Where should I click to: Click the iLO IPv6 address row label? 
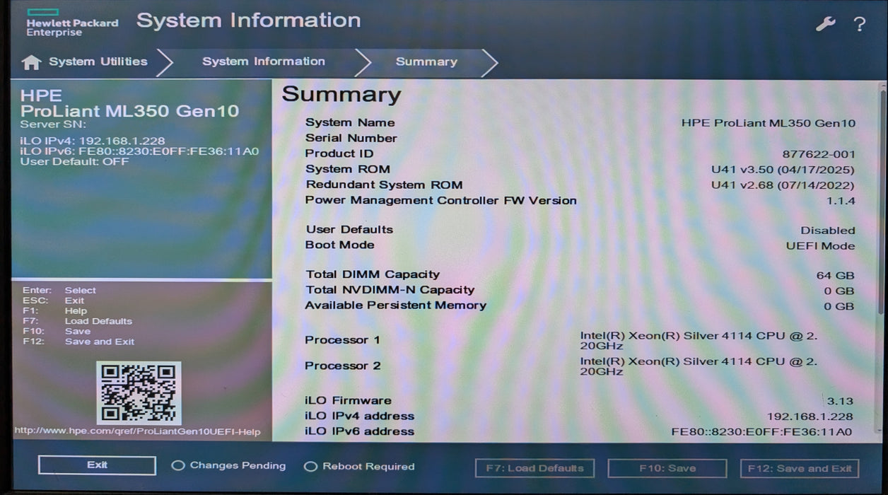(x=359, y=431)
